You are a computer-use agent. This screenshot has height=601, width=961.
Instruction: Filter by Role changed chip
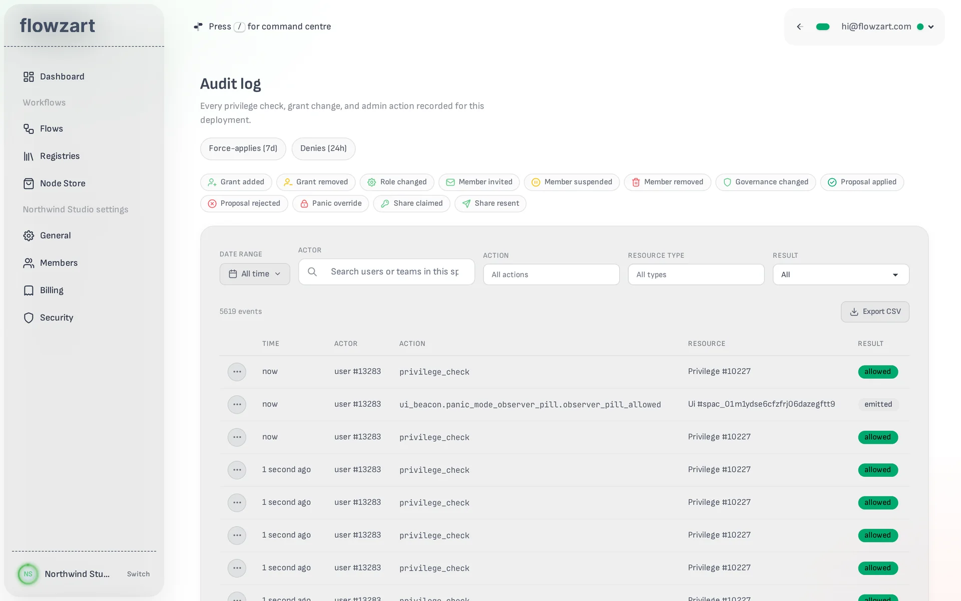[x=397, y=182]
